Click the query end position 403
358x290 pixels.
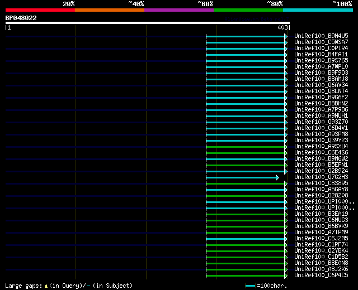[282, 27]
